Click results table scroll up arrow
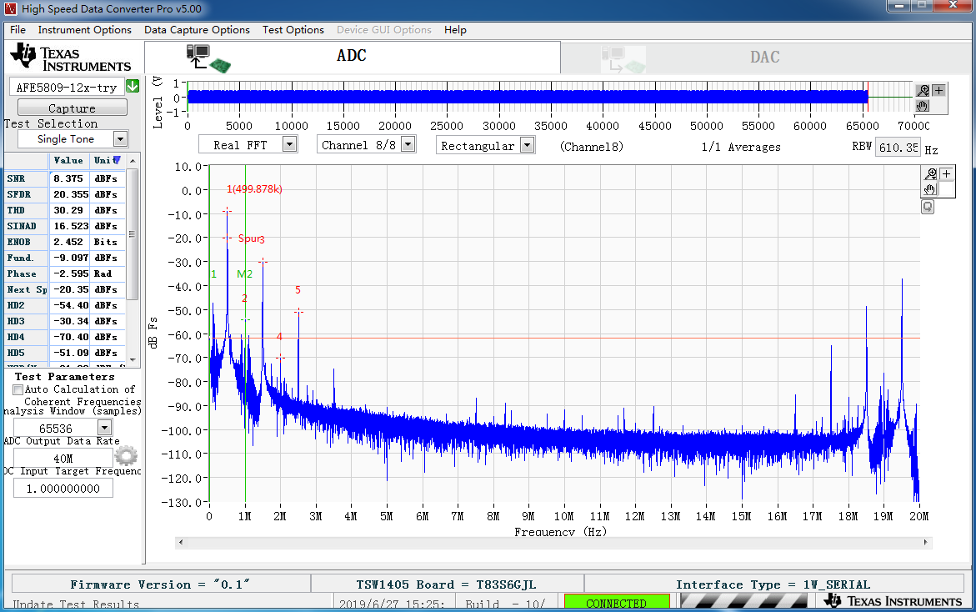Viewport: 976px width, 612px height. click(x=133, y=161)
